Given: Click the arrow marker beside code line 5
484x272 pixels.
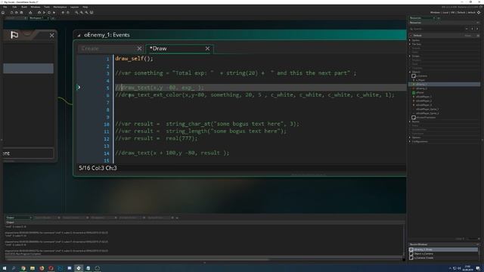Looking at the screenshot, I should pyautogui.click(x=79, y=88).
